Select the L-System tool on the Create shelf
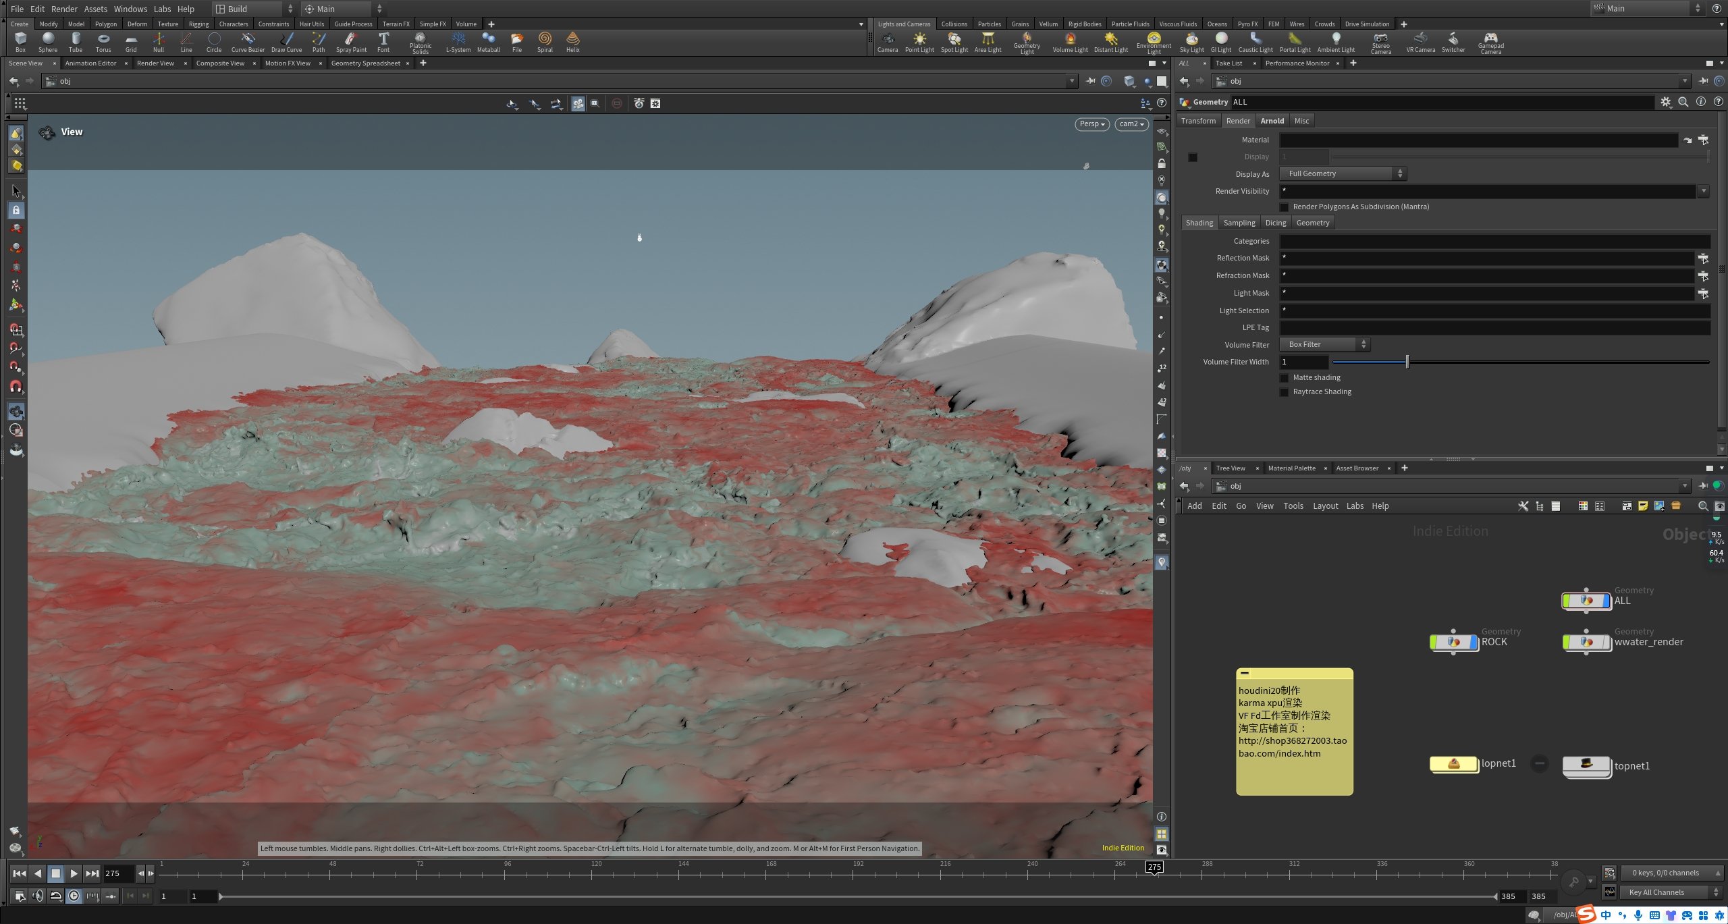Screen dimensions: 1728x924 [458, 42]
